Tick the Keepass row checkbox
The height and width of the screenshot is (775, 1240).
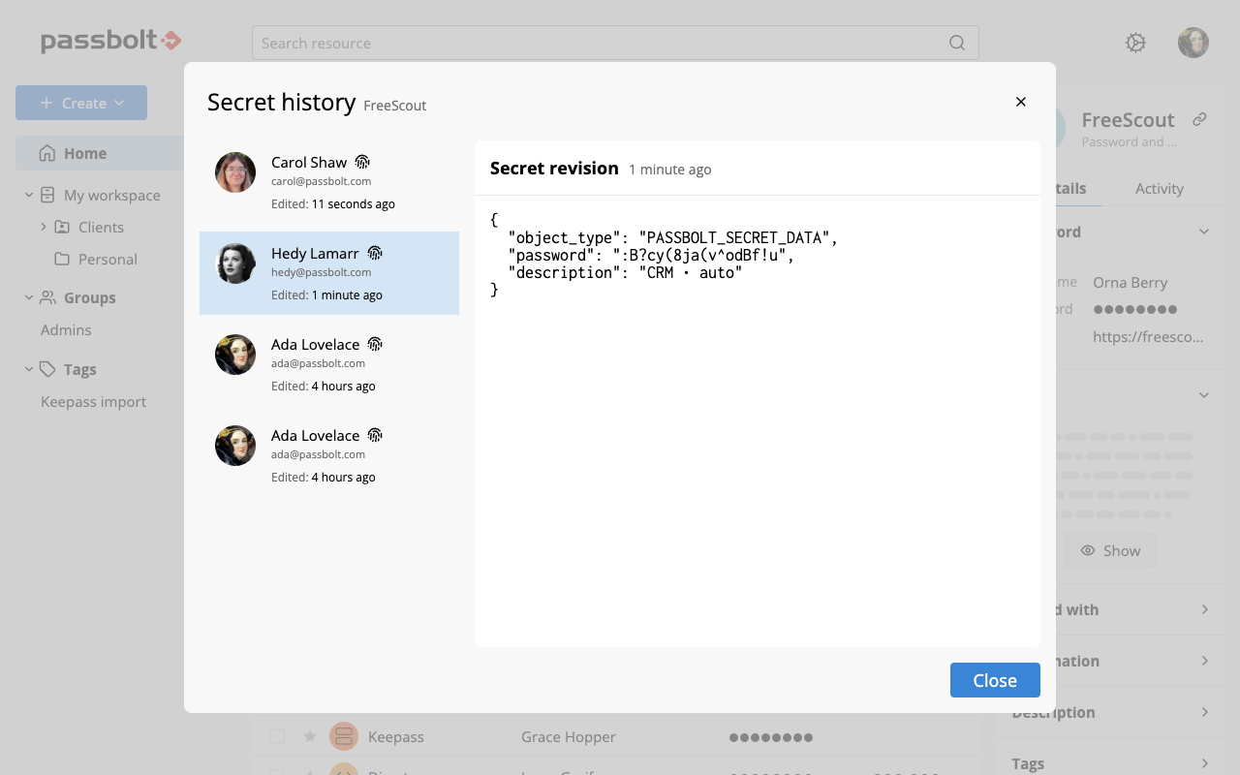coord(277,736)
